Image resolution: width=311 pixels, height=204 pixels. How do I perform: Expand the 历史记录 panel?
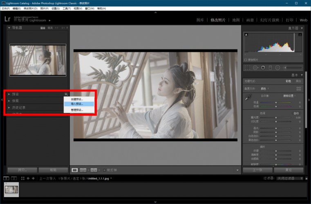point(18,107)
